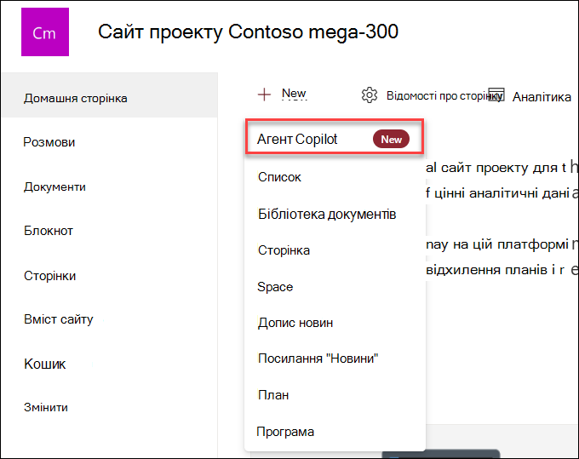
Task: Select Список in the New menu
Action: (x=279, y=177)
